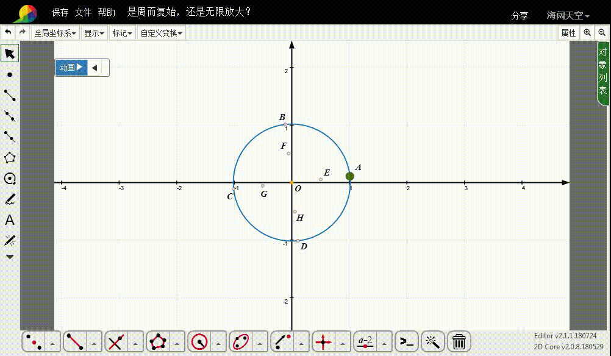Click point D at bottom of circle
Viewport: 611px width, 356px height.
click(298, 241)
